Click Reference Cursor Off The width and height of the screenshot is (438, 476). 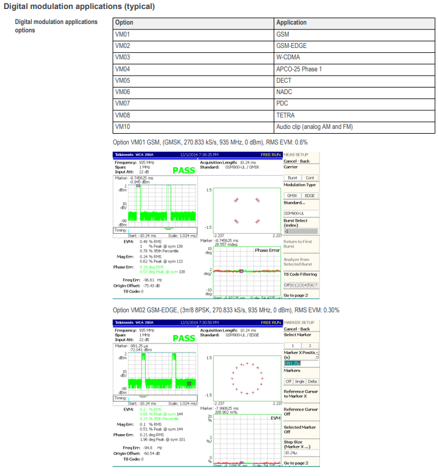[301, 412]
